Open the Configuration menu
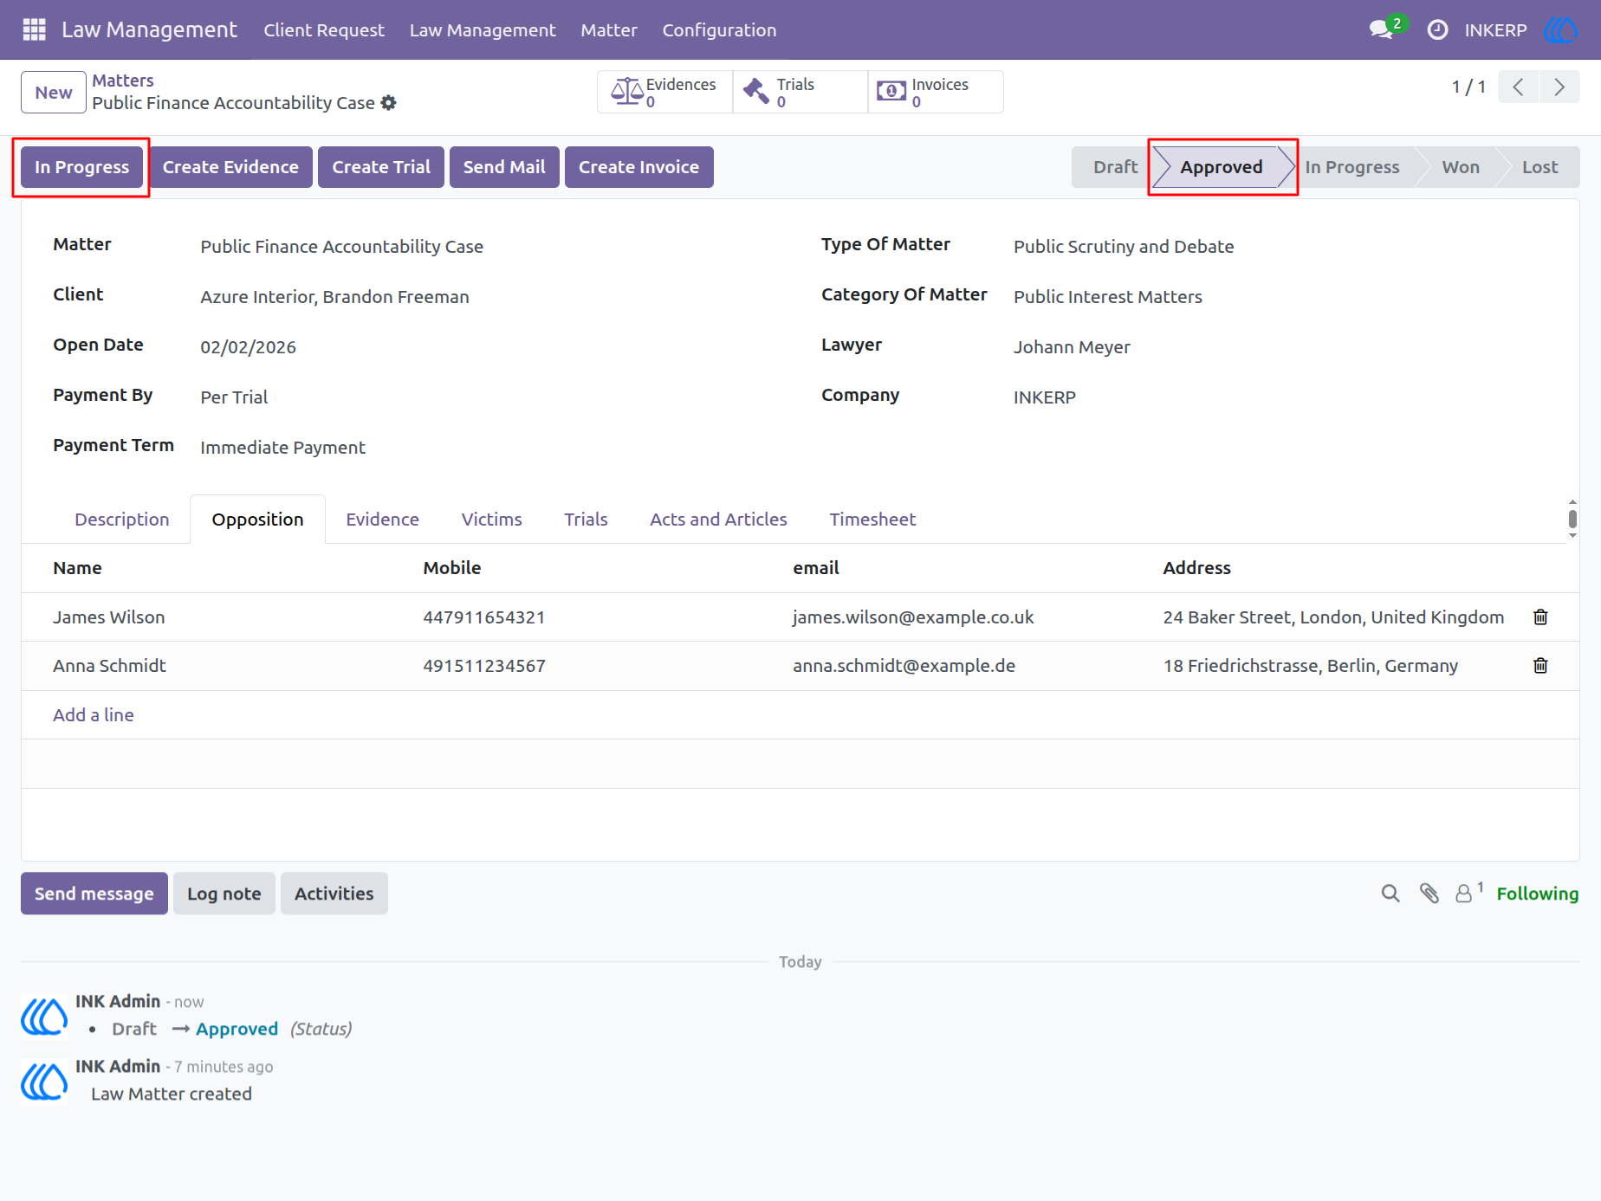Screen dimensions: 1601x1201 coord(719,29)
